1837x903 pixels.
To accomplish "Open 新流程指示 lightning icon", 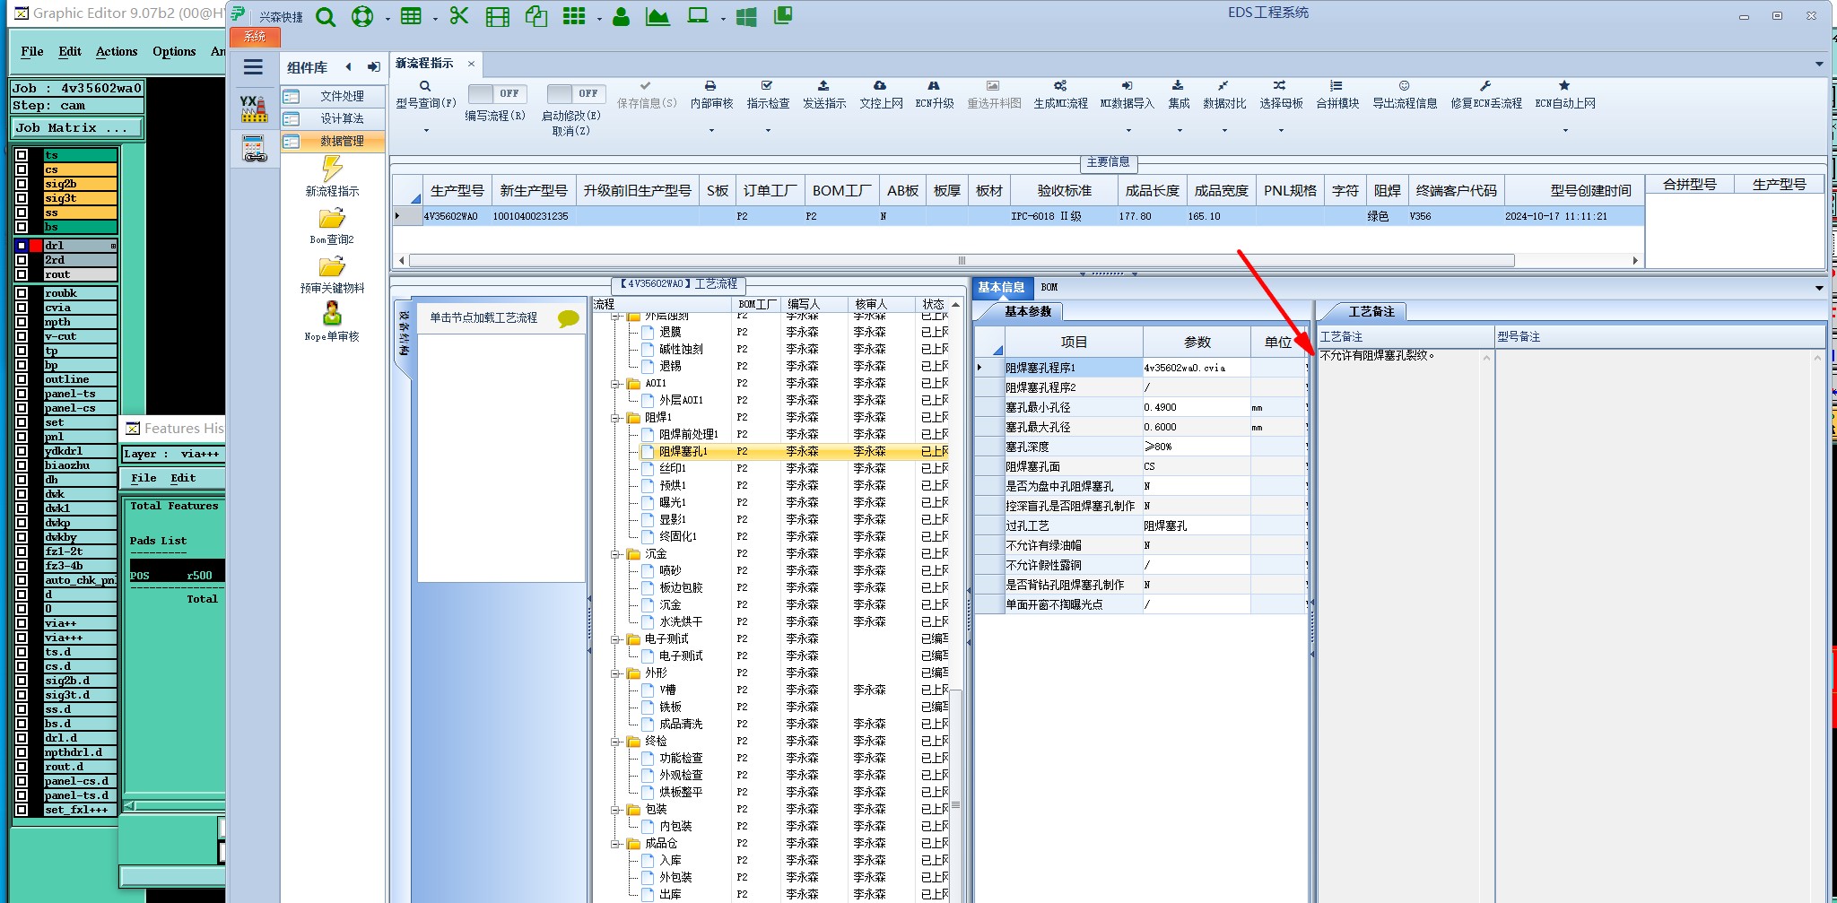I will pos(332,169).
